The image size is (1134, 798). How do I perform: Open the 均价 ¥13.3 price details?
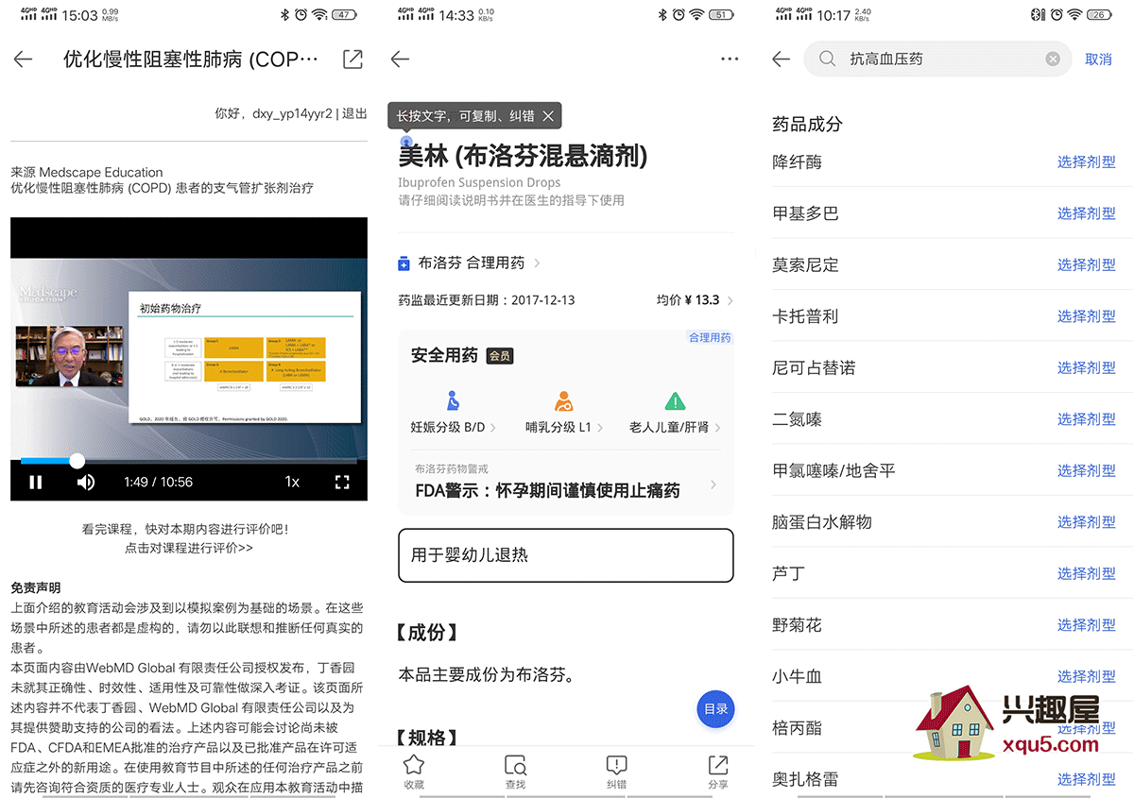[x=696, y=300]
